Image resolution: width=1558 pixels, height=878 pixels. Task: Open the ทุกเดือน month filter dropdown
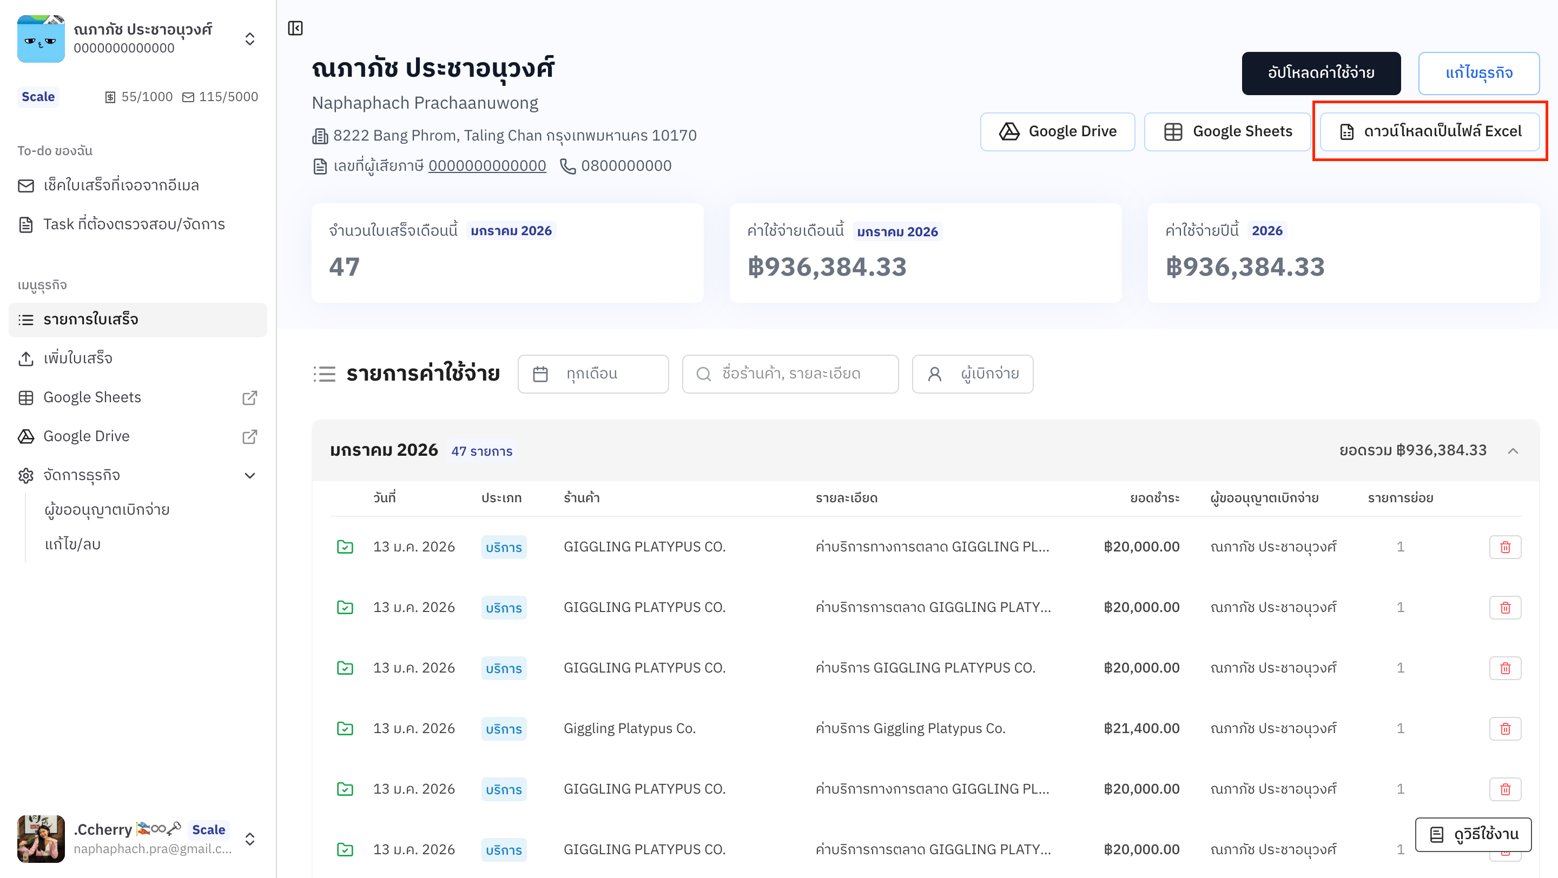tap(593, 374)
